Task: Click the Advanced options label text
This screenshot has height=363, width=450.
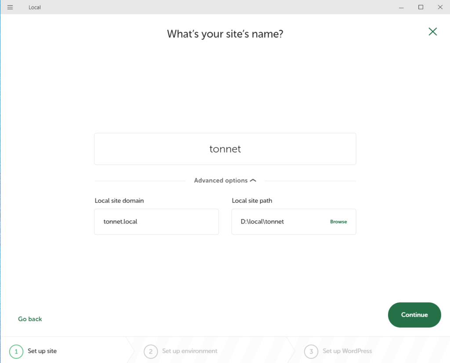Action: [221, 180]
